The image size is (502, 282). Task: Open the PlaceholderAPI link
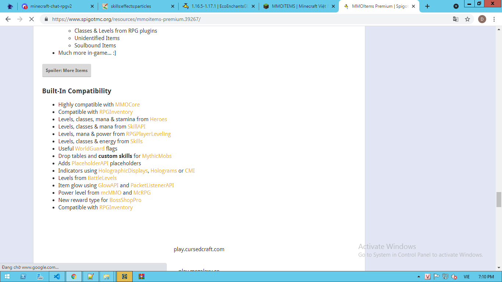coord(90,163)
